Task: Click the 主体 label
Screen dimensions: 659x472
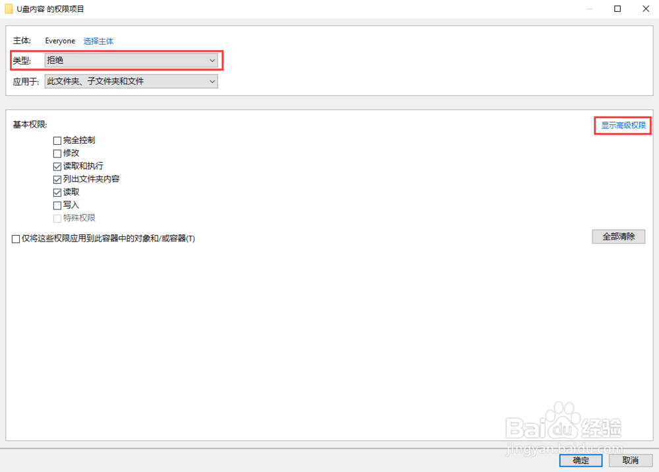Action: tap(22, 41)
